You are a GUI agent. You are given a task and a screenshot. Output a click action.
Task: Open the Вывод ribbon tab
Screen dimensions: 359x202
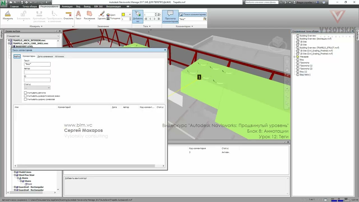point(87,6)
